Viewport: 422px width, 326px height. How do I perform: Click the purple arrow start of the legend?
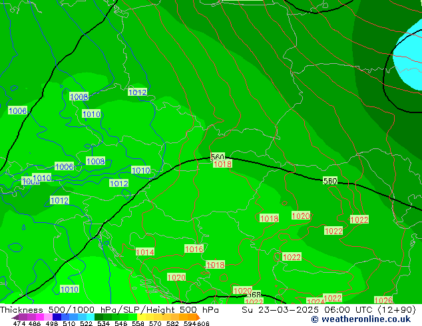15,317
